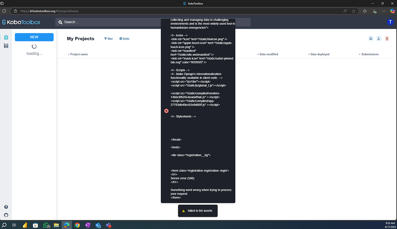
Task: Click the KoboToolbox logo
Action: (21, 22)
